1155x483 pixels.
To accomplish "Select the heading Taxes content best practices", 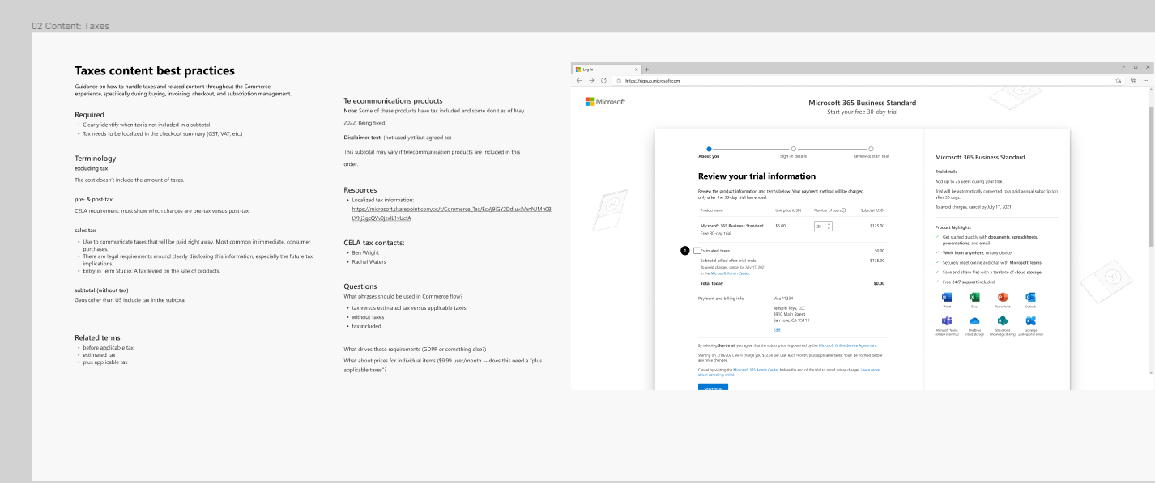I will 155,71.
